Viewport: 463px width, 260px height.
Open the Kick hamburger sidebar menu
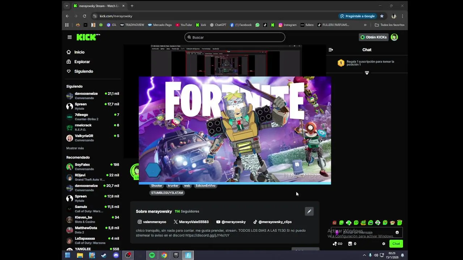point(69,37)
